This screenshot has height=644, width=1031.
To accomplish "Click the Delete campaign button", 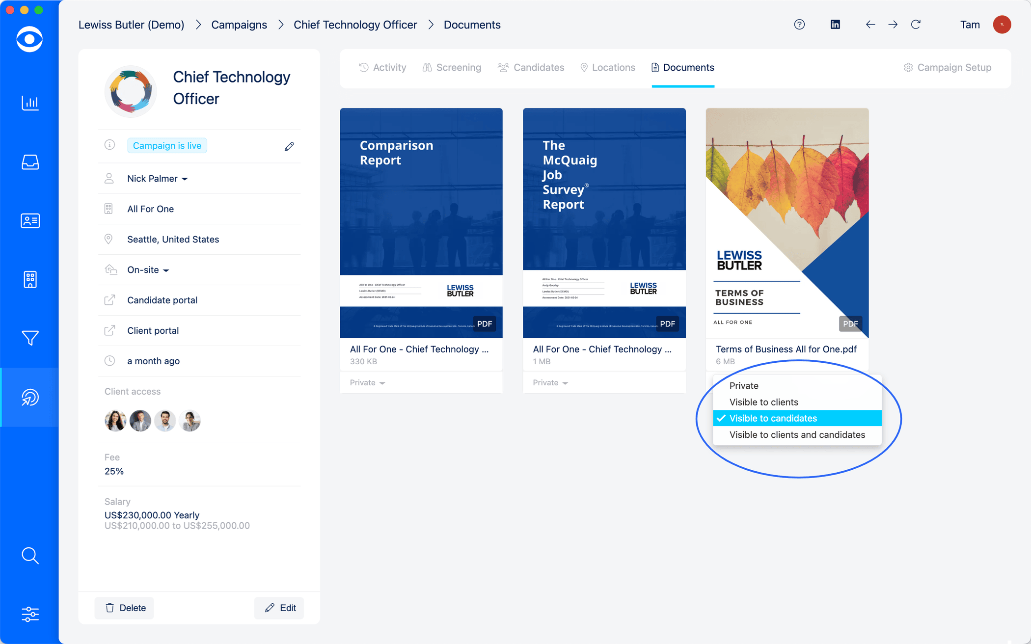I will (125, 608).
